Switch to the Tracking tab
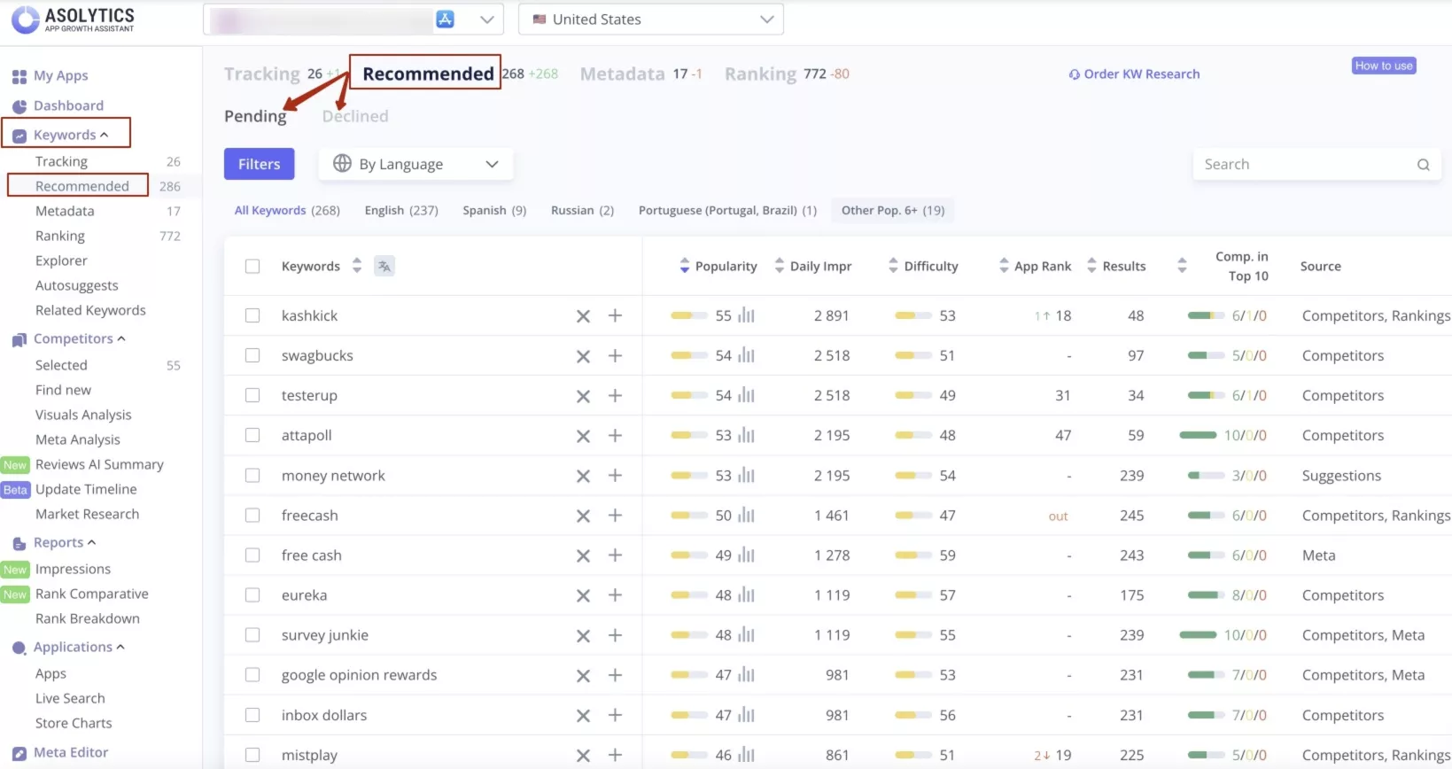Image resolution: width=1452 pixels, height=769 pixels. point(262,74)
